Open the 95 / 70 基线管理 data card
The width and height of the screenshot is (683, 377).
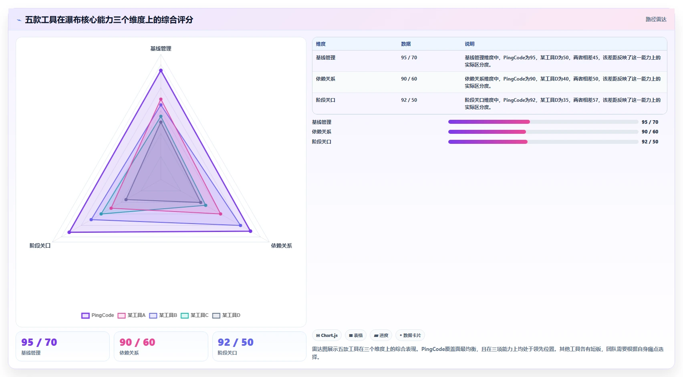pos(62,346)
